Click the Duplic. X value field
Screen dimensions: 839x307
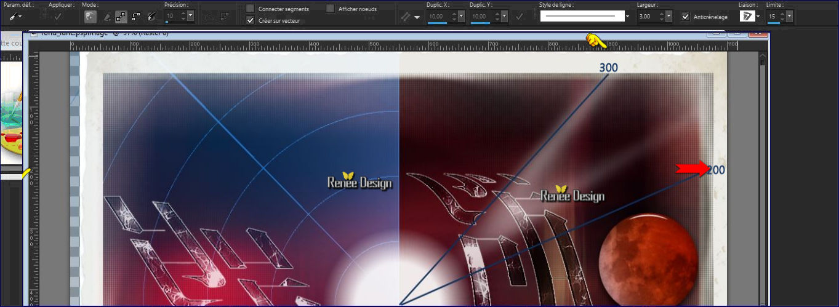pyautogui.click(x=436, y=16)
